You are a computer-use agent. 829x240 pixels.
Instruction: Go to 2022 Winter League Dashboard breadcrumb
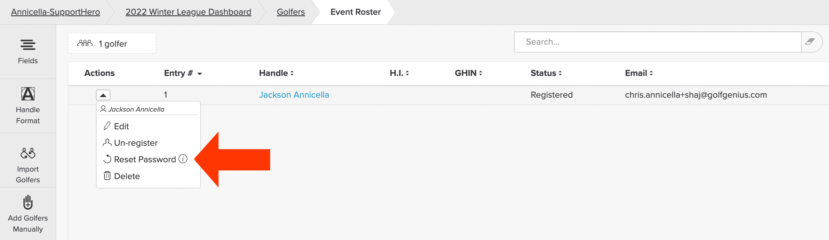point(188,12)
